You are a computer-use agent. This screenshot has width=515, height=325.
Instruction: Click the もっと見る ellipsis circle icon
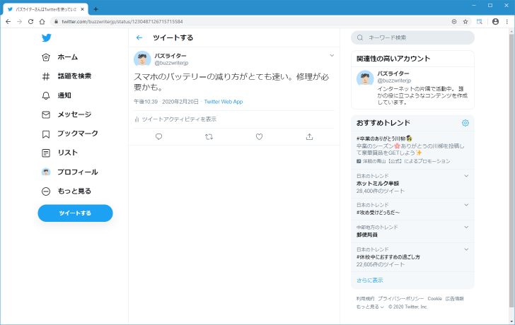(x=46, y=191)
